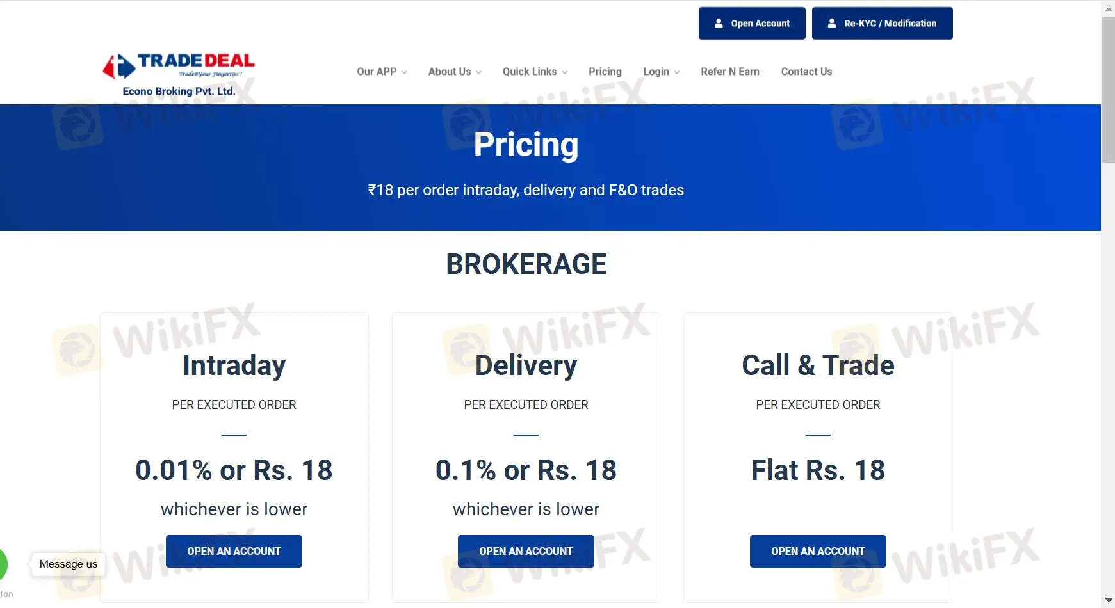
Task: Click the person icon beside Re-KYC / Modification
Action: tap(832, 23)
